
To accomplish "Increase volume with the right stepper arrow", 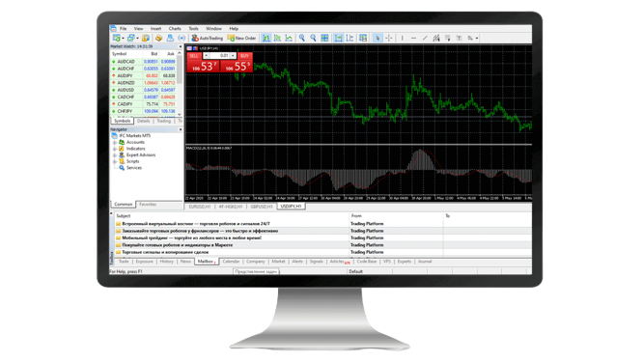I will pos(233,56).
